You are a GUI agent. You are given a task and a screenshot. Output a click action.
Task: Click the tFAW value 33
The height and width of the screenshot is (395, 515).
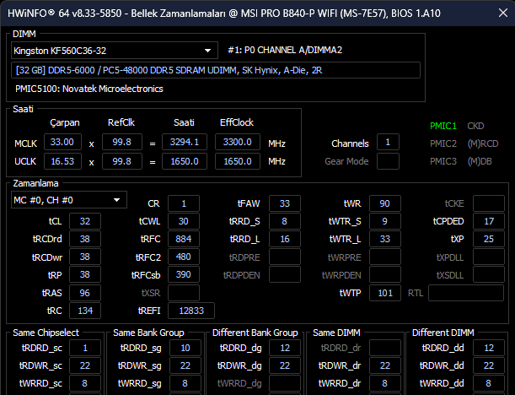click(284, 203)
